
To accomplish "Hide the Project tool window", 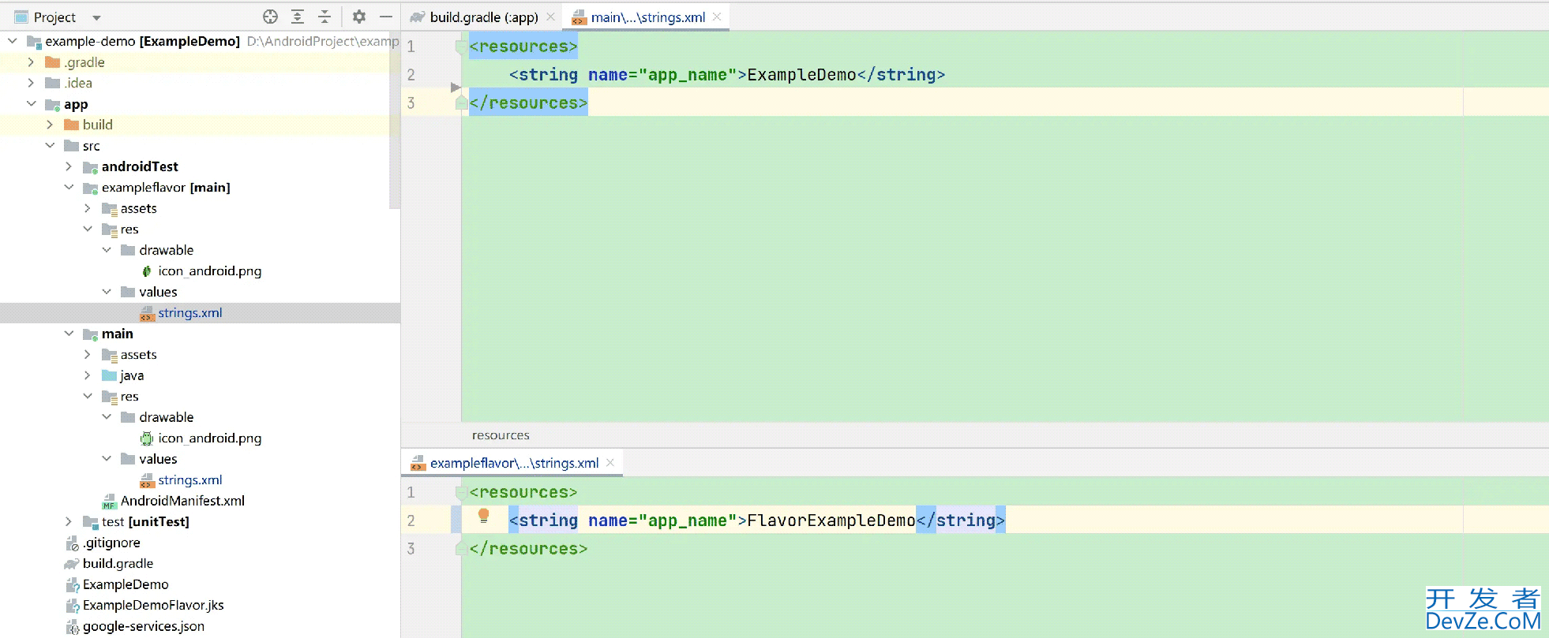I will [385, 17].
